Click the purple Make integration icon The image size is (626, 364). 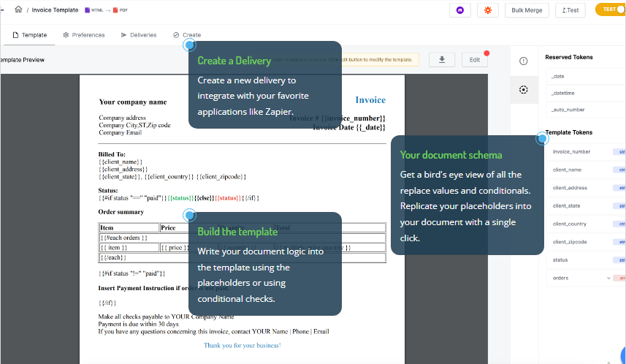(x=460, y=10)
